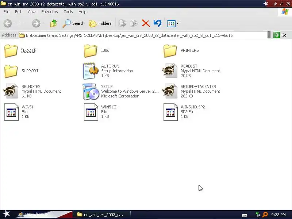This screenshot has height=219, width=292.
Task: Click the green Go button
Action: pos(280,35)
